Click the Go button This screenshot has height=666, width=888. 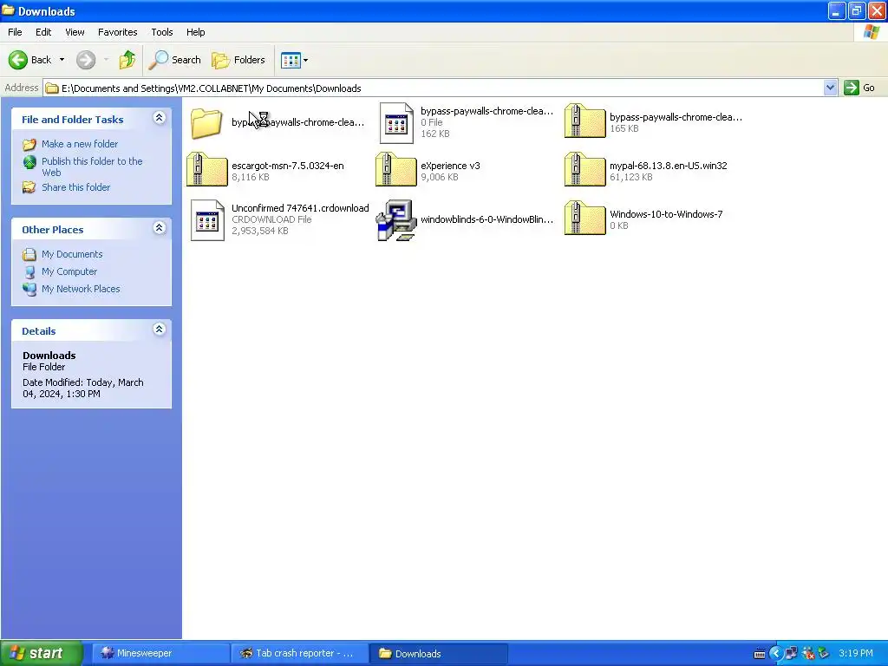click(x=859, y=88)
